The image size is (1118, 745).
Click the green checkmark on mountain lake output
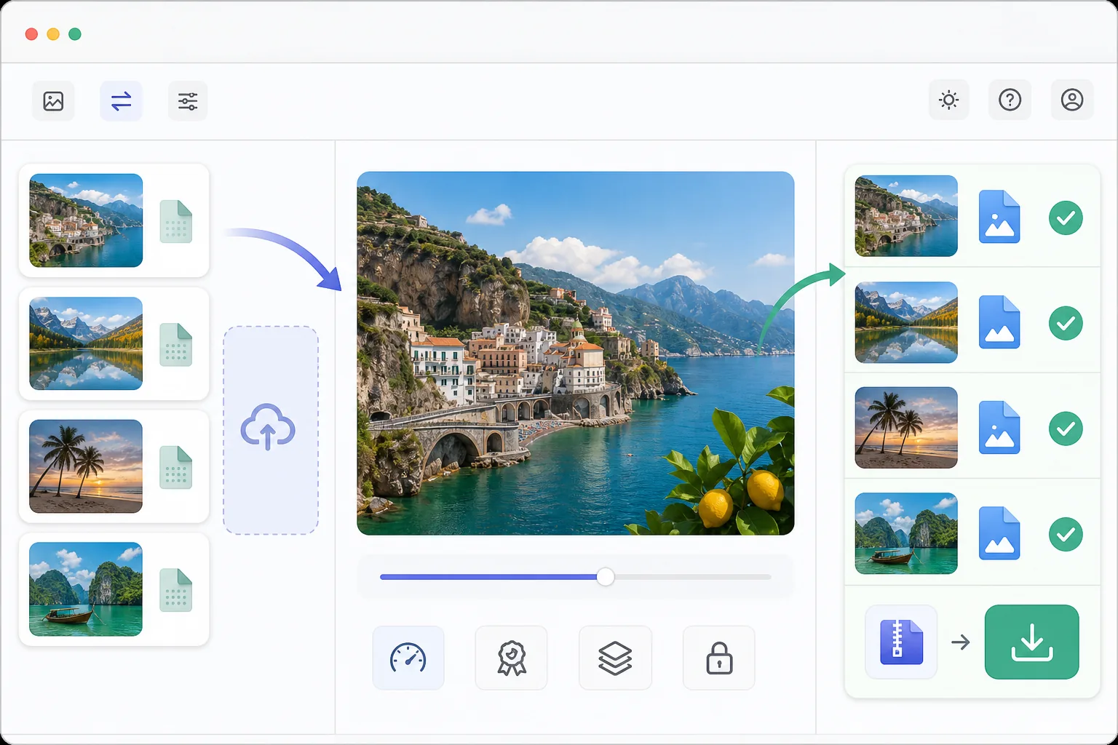coord(1066,323)
